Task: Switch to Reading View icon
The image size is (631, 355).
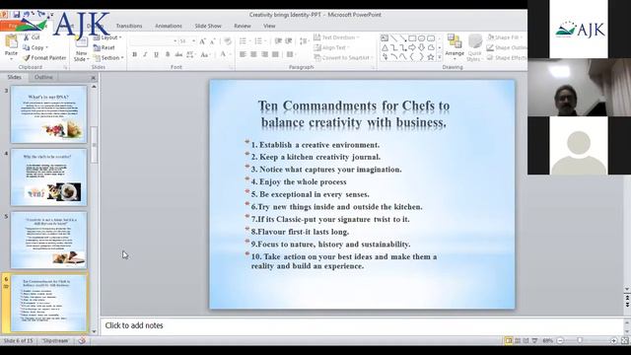Action: click(526, 341)
